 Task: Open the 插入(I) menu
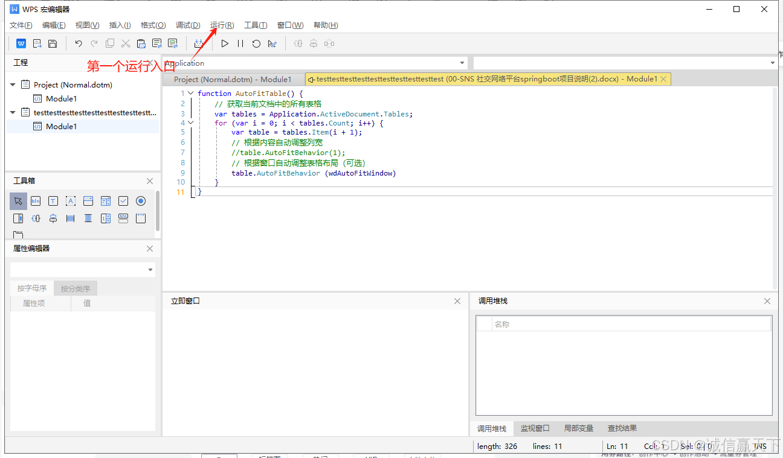click(x=120, y=25)
